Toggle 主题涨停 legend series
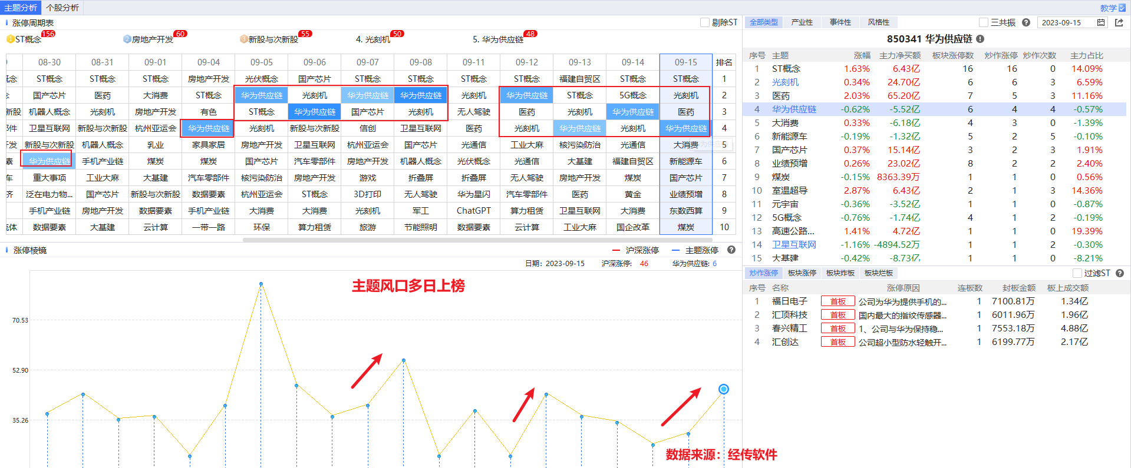The image size is (1131, 468). (x=695, y=250)
